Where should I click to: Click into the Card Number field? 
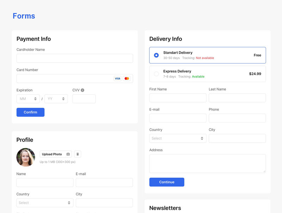[x=63, y=79]
